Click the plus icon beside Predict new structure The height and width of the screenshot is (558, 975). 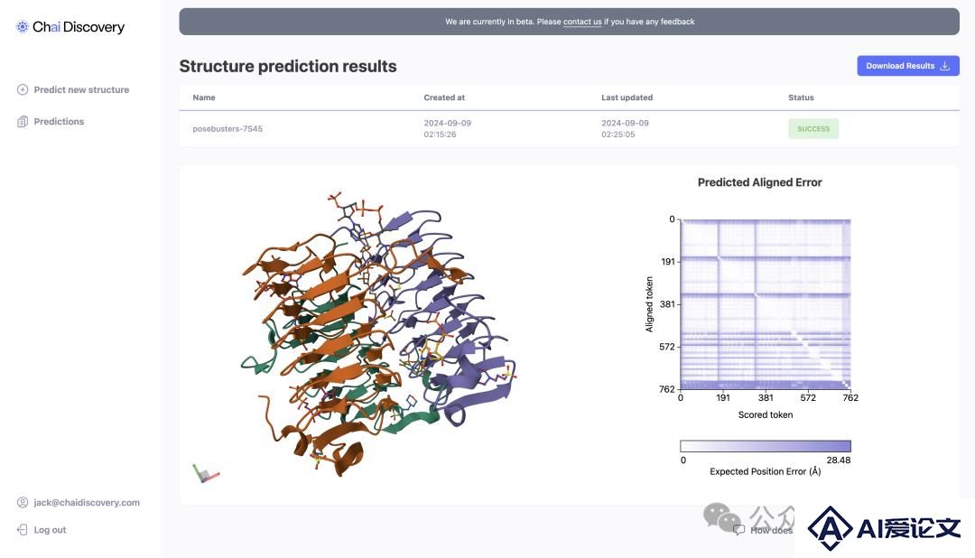coord(23,89)
